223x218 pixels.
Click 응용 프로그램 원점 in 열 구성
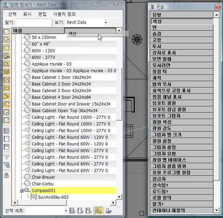click(x=182, y=172)
